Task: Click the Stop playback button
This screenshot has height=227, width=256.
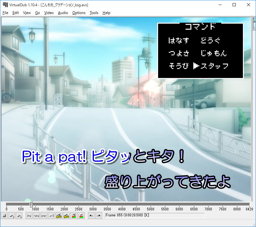Action: tap(4, 215)
